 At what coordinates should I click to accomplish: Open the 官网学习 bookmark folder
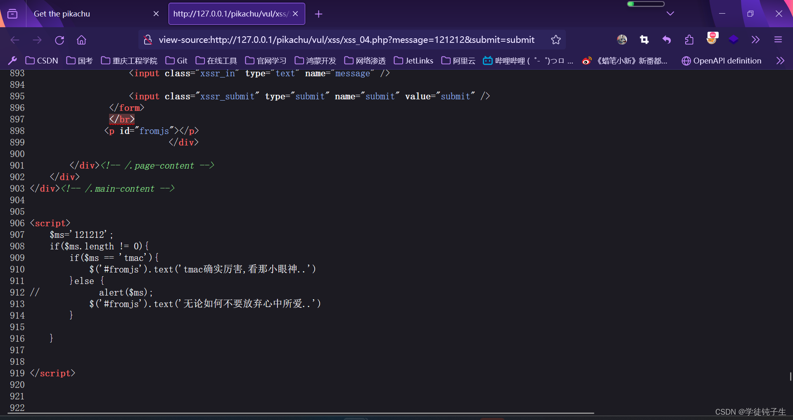pyautogui.click(x=266, y=61)
